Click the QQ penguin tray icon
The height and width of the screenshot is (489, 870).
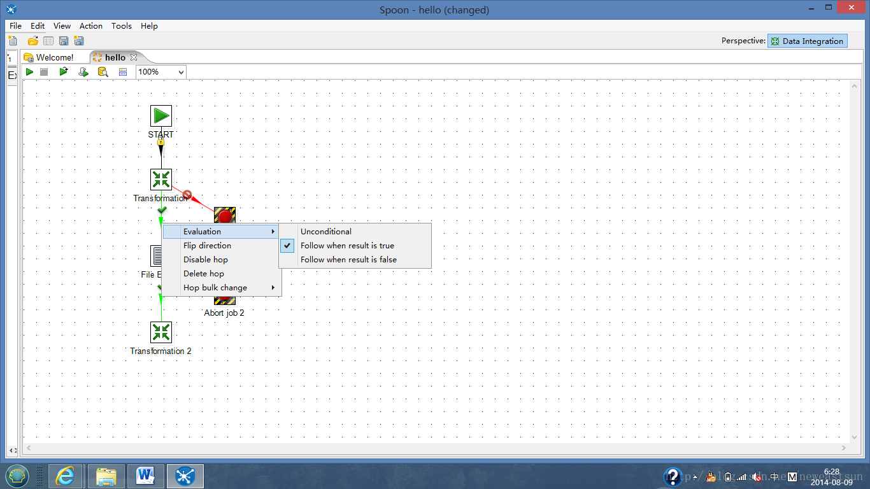point(711,477)
